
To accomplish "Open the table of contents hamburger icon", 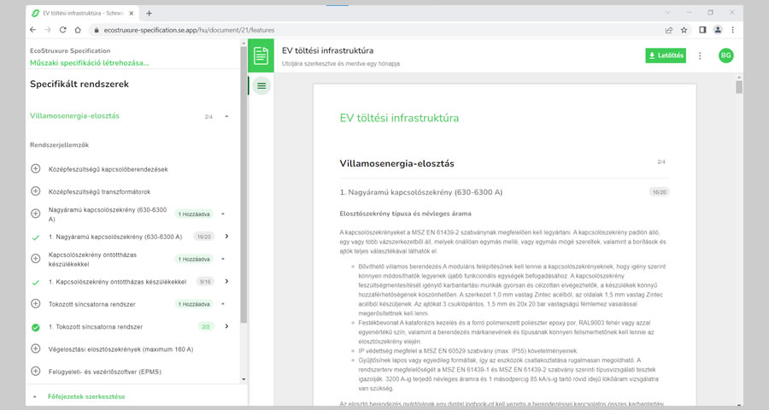I will (x=261, y=85).
